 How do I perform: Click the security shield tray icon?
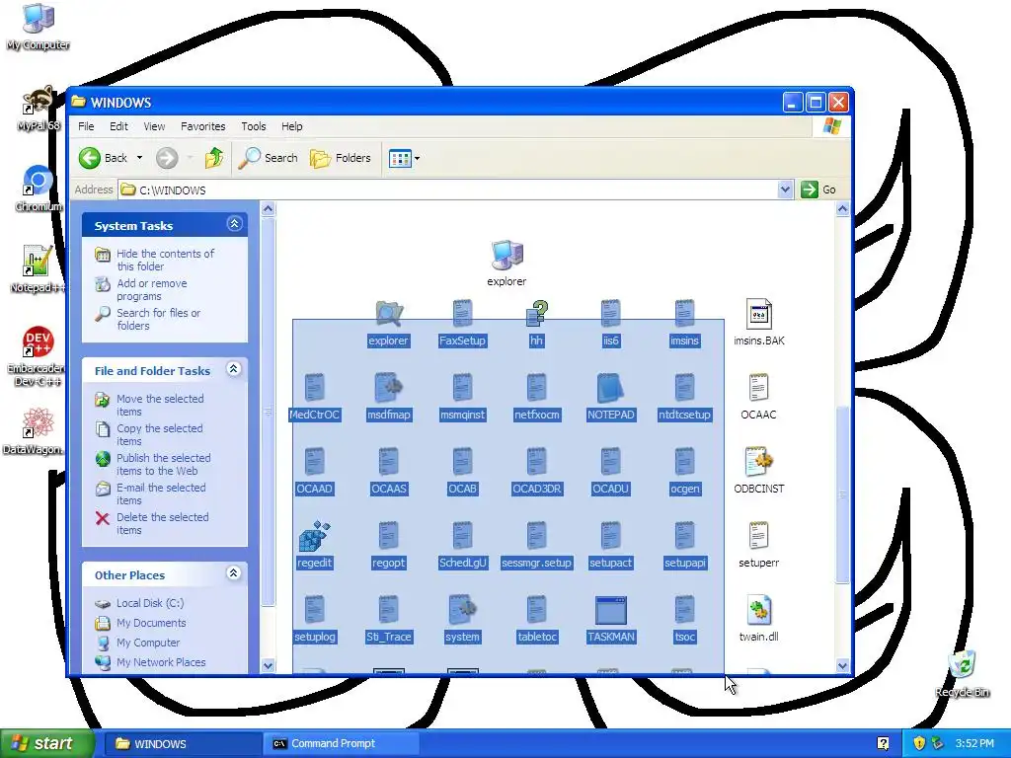pos(919,743)
